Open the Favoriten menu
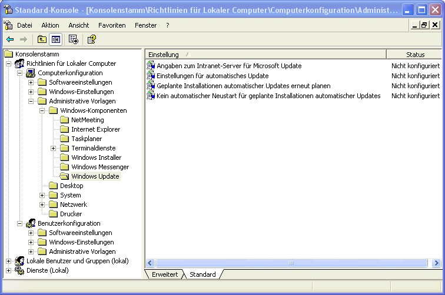Viewport: 445px width, 295px height. pyautogui.click(x=112, y=25)
